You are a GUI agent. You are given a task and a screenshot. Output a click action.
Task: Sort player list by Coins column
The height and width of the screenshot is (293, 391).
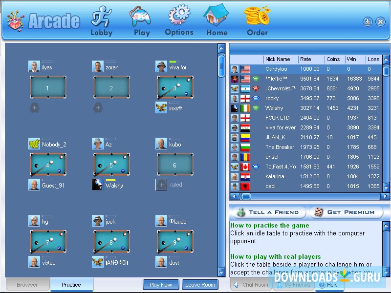(x=335, y=59)
